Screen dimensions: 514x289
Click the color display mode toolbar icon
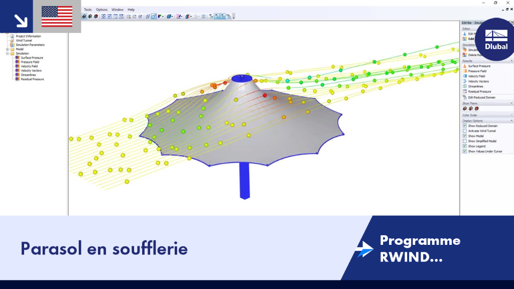pyautogui.click(x=160, y=17)
